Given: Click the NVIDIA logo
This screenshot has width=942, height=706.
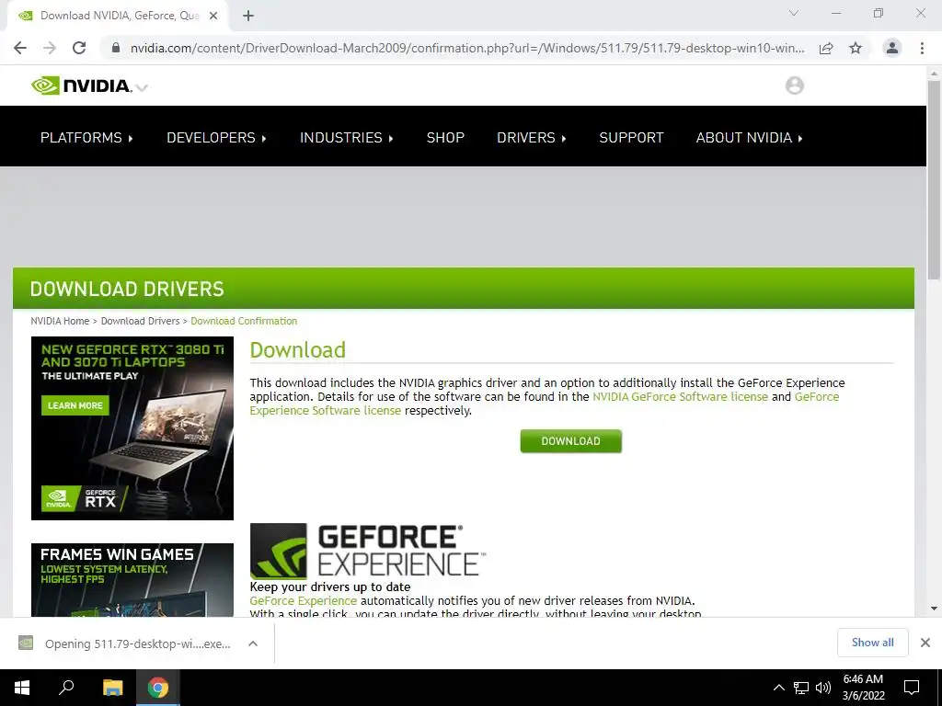Looking at the screenshot, I should [81, 85].
